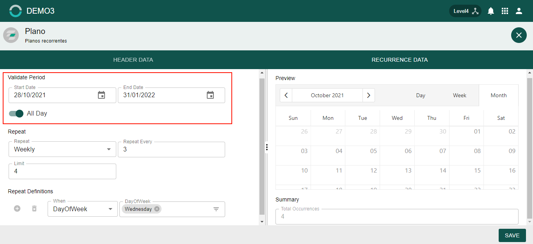Screen dimensions: 533x244
Task: Click the Limit field
Action: [62, 171]
